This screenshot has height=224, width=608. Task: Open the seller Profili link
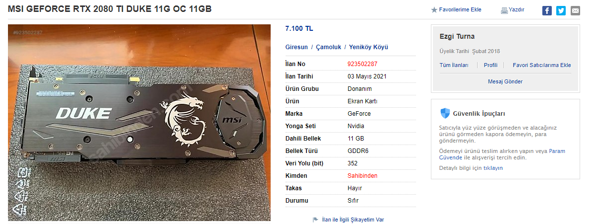click(x=491, y=65)
